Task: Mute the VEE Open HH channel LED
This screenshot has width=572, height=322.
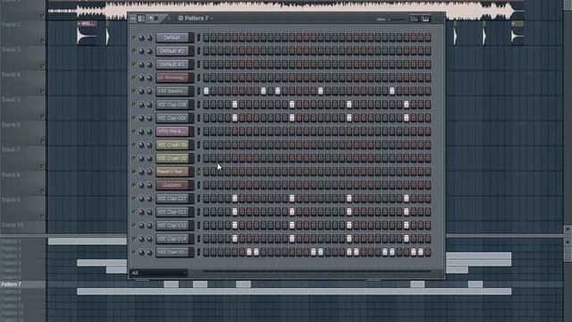Action: point(133,252)
